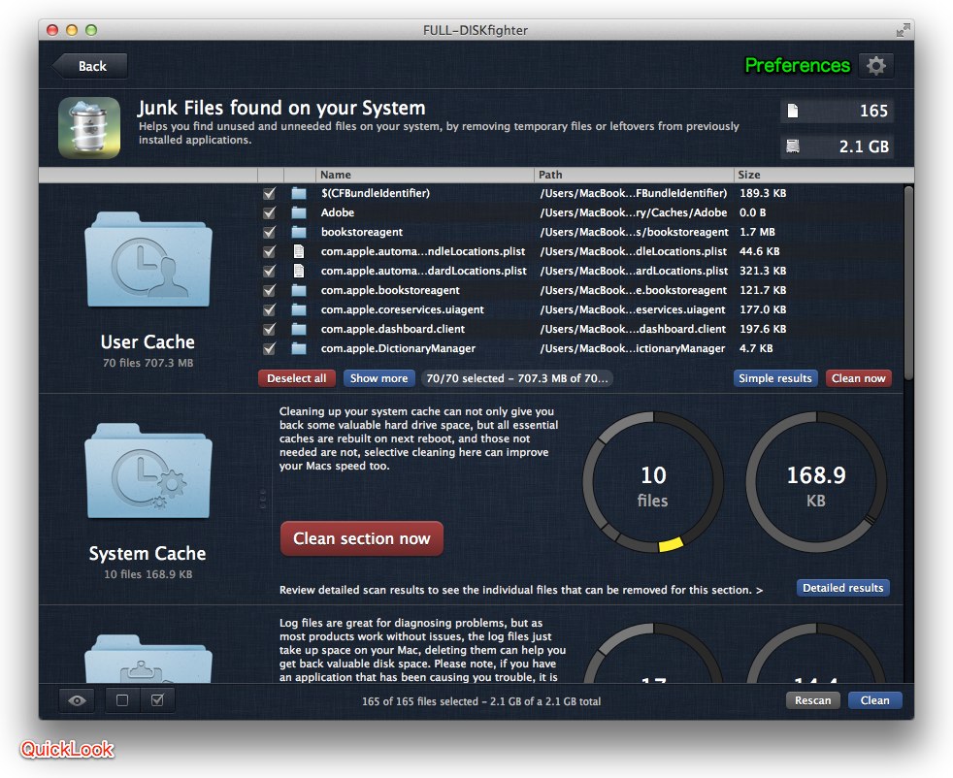Click the splitter handle dots beside System Cache

(263, 498)
